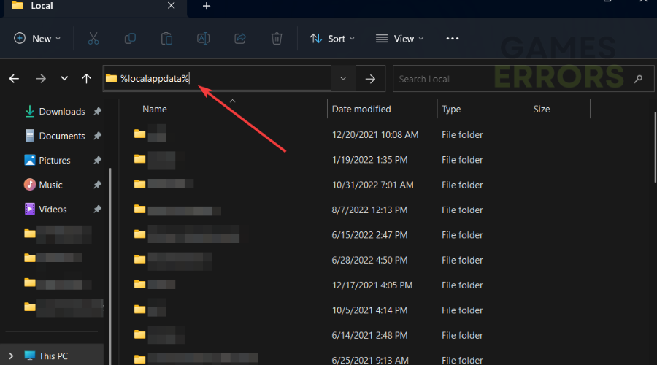Screen dimensions: 657x365
Task: Click the Rename icon in toolbar
Action: pos(204,38)
